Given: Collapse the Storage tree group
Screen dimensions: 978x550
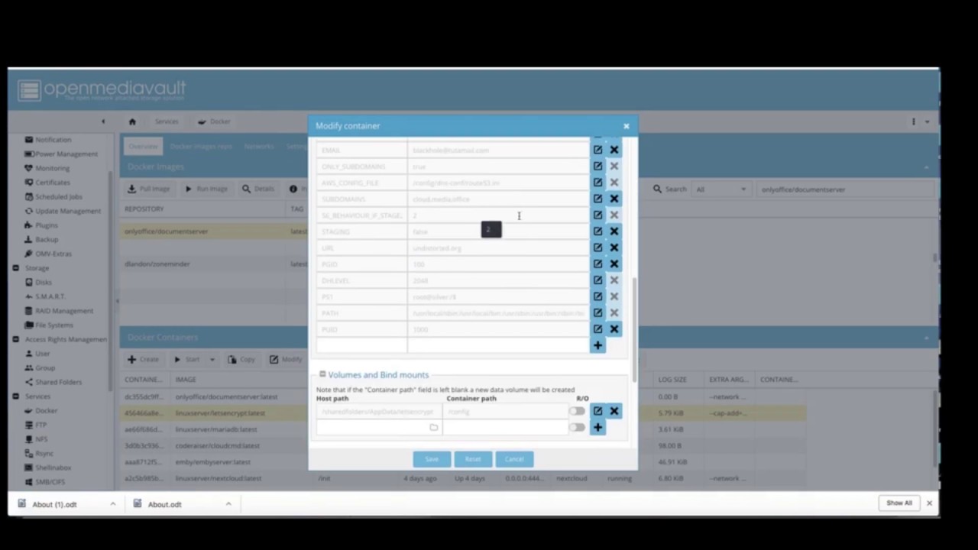Looking at the screenshot, I should [x=15, y=268].
